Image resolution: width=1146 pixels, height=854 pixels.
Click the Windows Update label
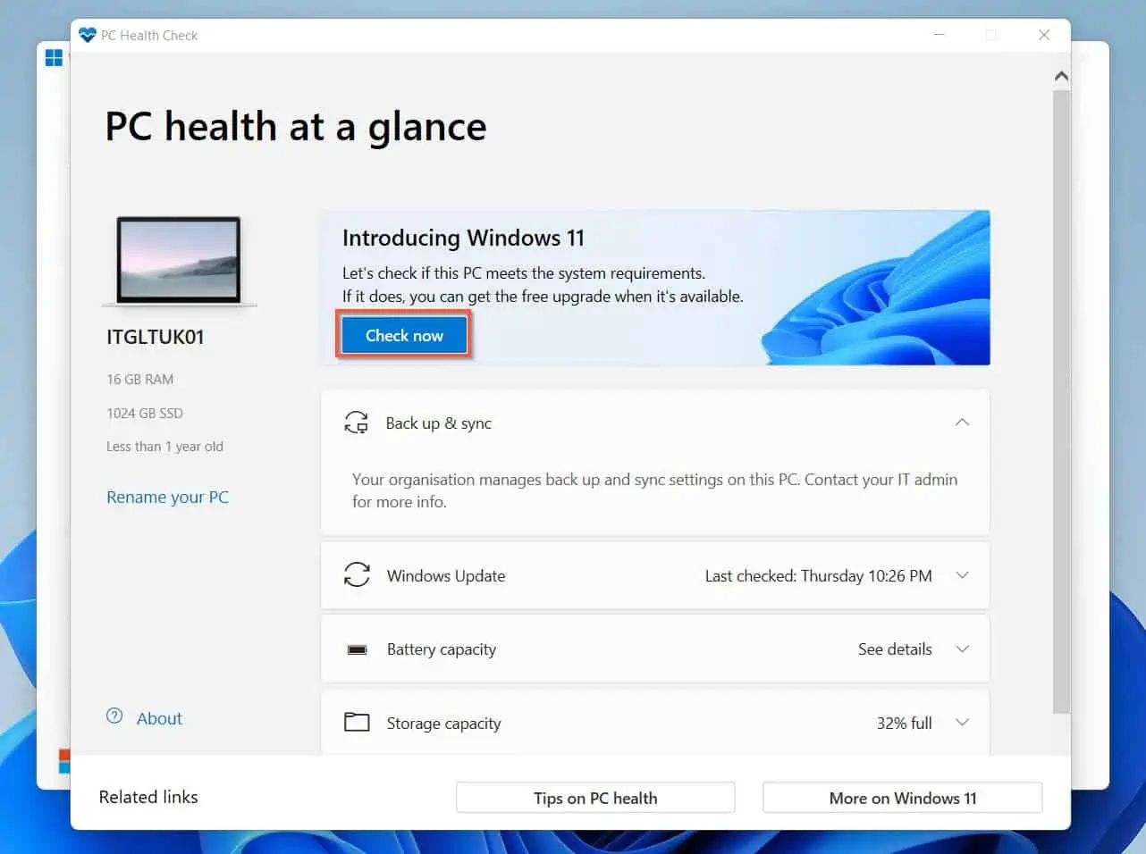446,576
